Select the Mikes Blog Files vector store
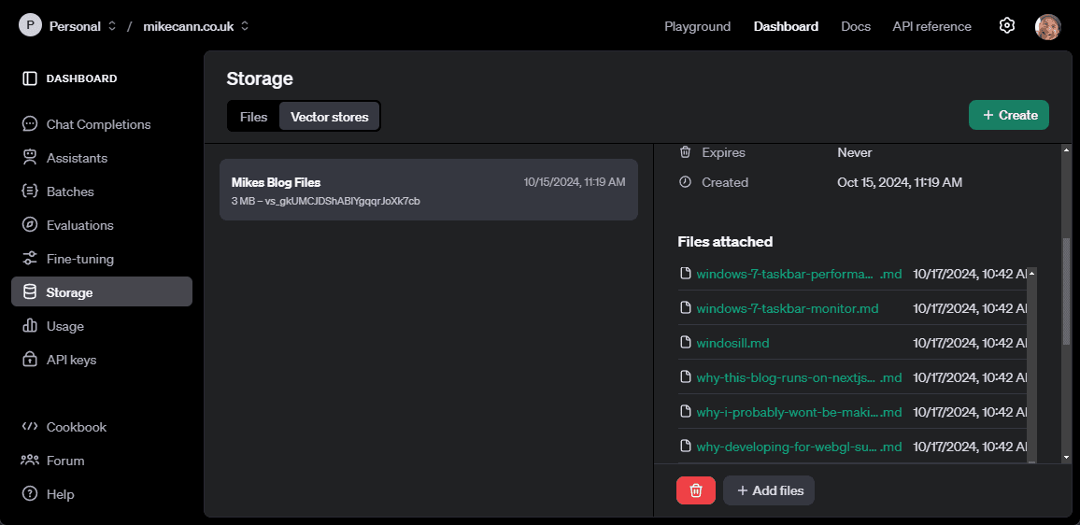Screen dimensions: 1080x525 pos(428,190)
